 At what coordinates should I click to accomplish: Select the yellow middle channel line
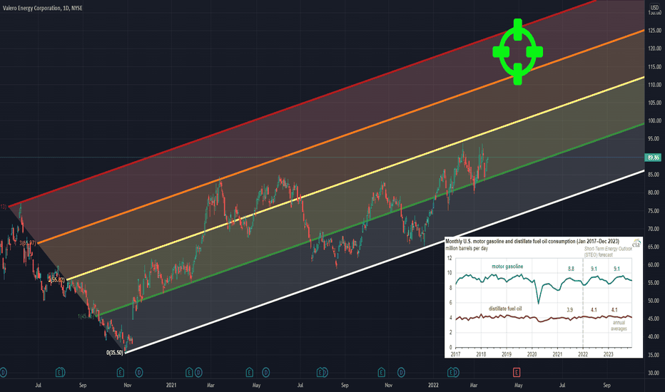(x=355, y=179)
